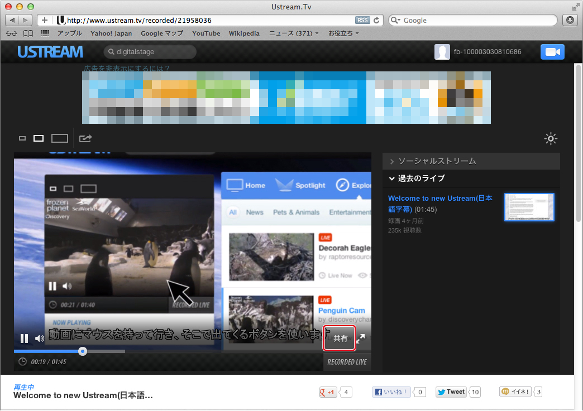Click the 録画 4ヶ月前 recorded date text
583x411 pixels.
click(405, 221)
